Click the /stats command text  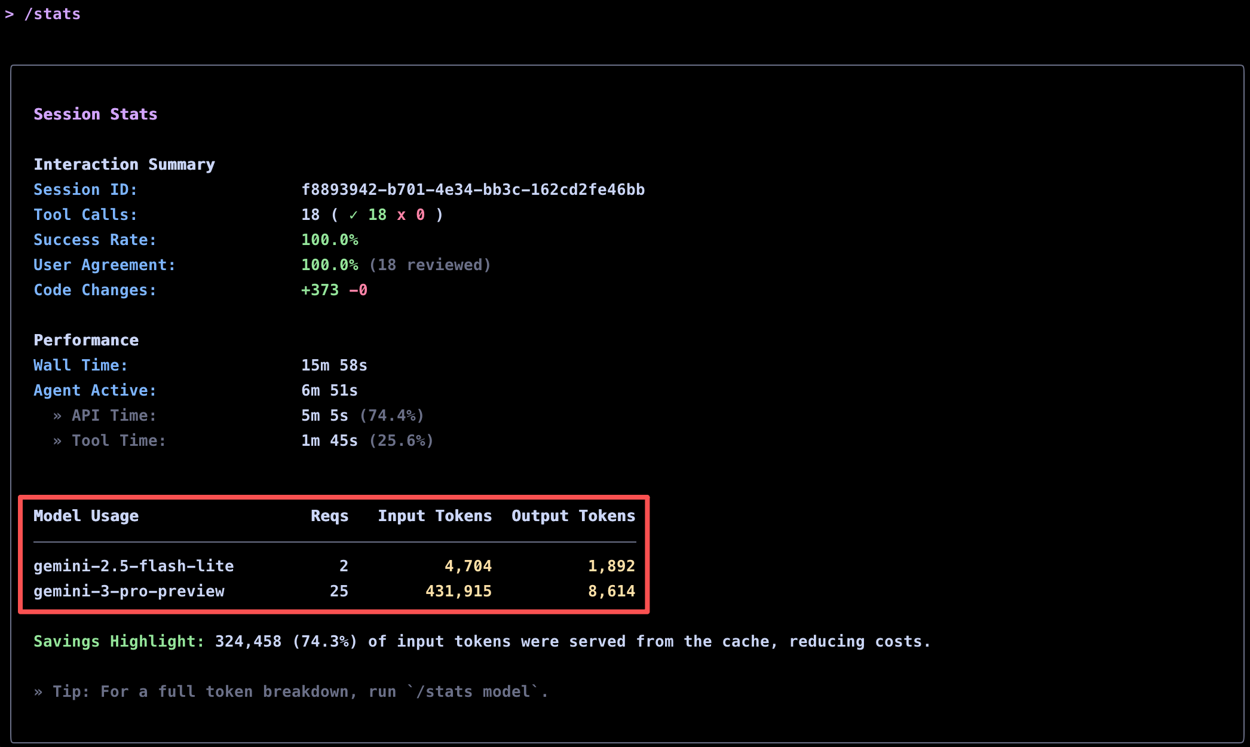click(x=53, y=14)
